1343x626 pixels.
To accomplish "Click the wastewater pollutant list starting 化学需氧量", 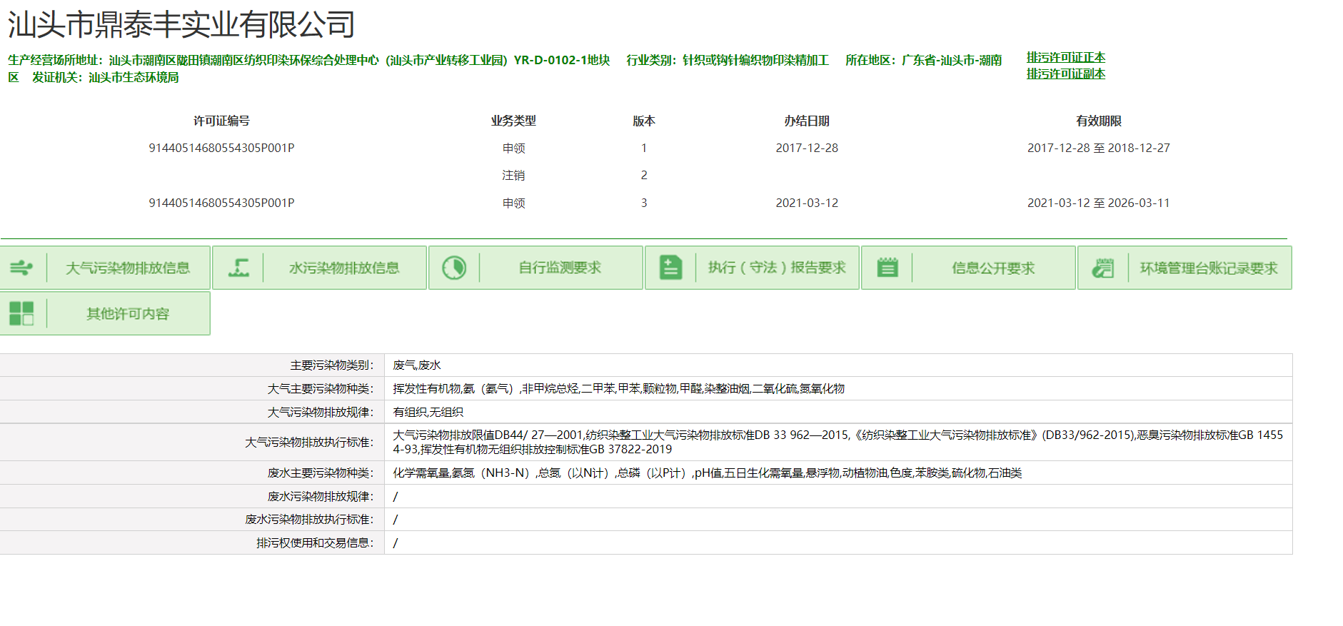I will [x=708, y=473].
